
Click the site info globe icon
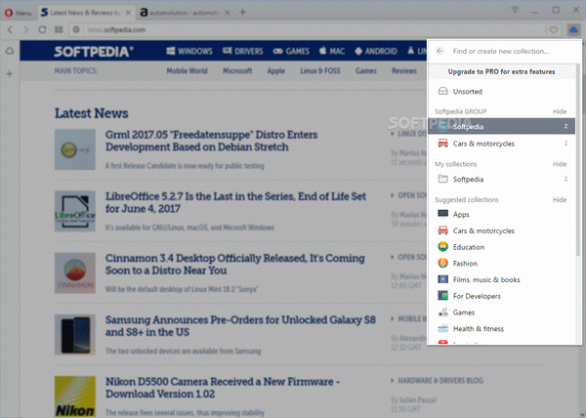click(76, 29)
